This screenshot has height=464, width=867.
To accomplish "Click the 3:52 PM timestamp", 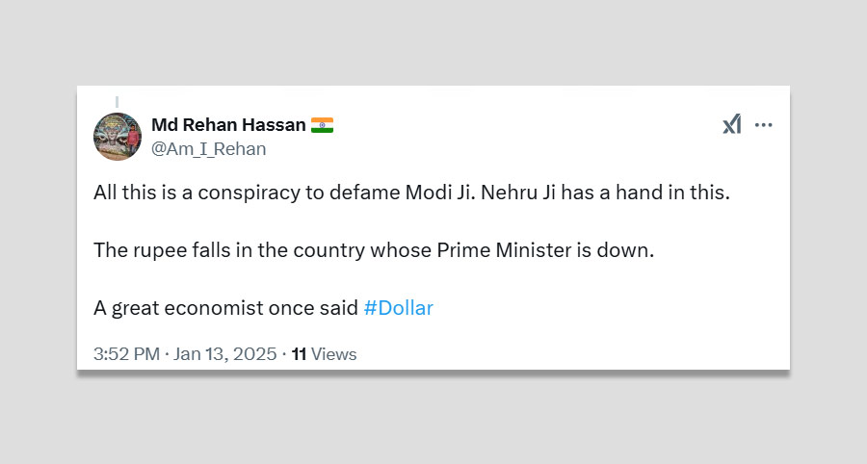I will 126,354.
